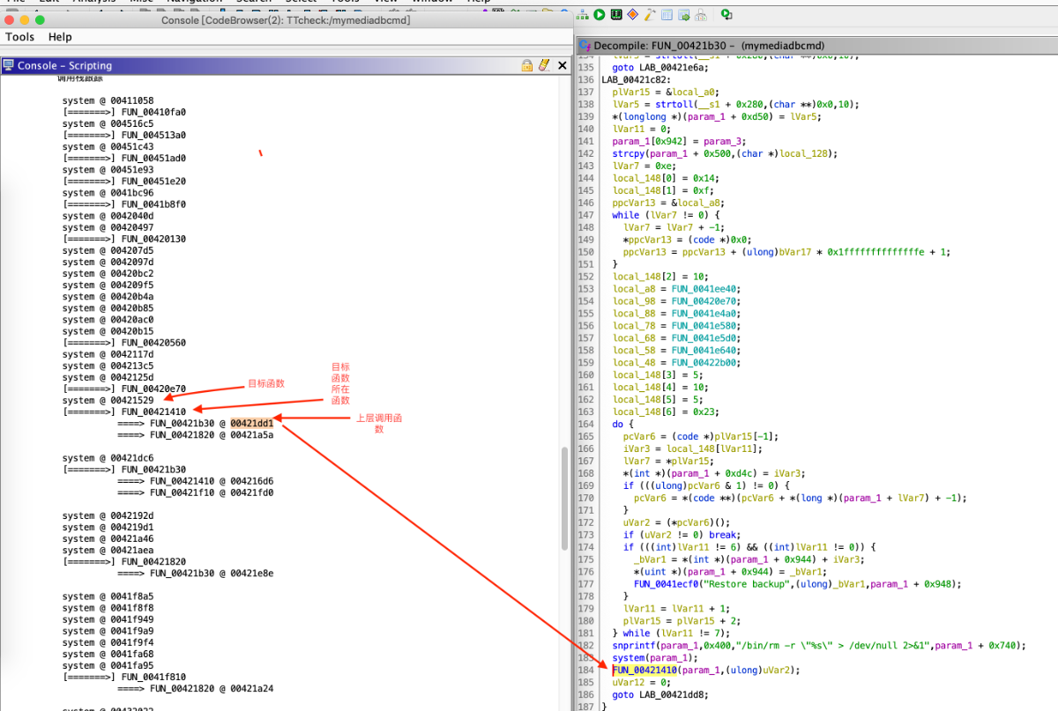
Task: Open the table view toolbar icon
Action: [667, 14]
